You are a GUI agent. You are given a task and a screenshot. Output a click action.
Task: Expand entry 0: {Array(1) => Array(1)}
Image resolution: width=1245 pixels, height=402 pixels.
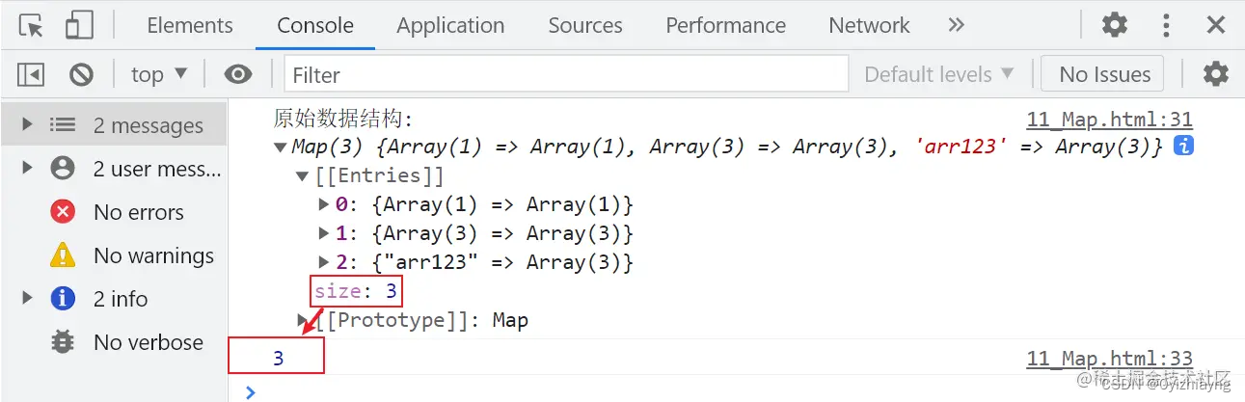(x=324, y=204)
